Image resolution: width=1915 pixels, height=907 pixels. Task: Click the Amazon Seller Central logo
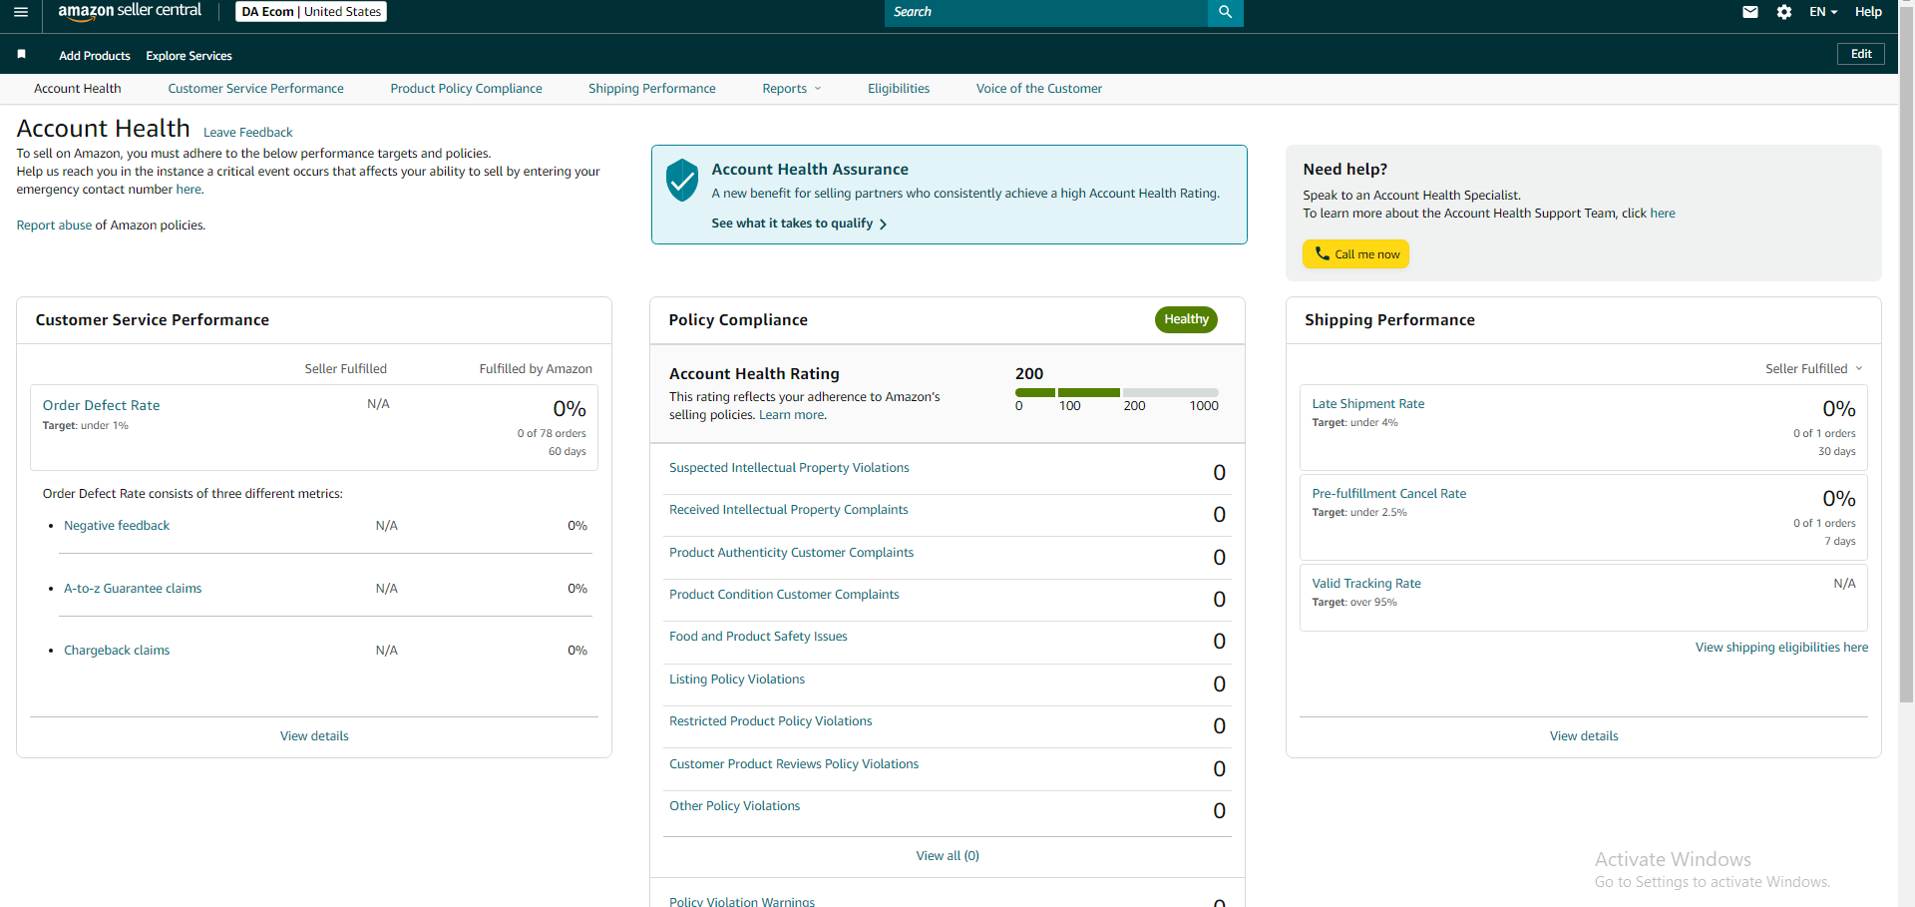[130, 11]
